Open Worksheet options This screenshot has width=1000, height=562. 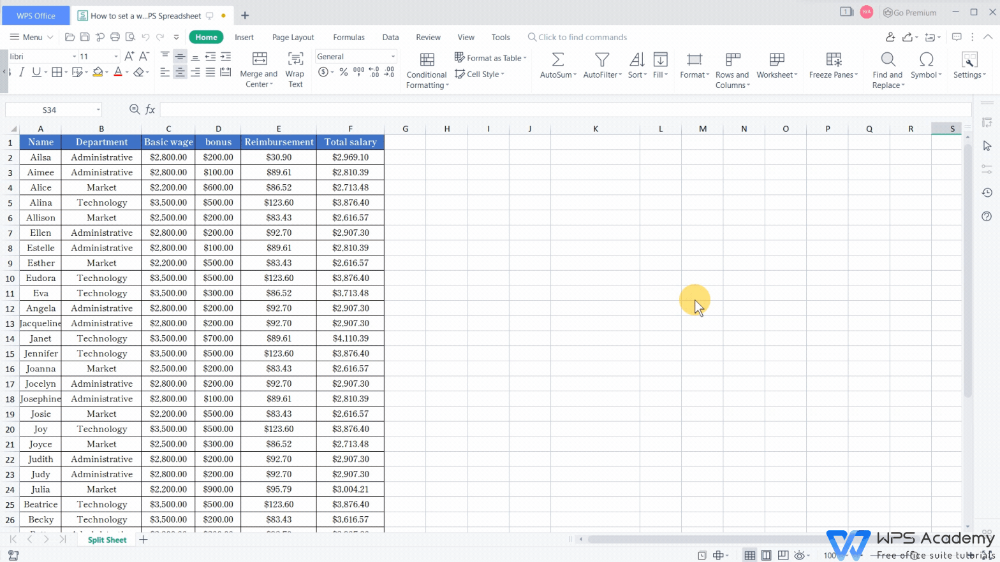777,66
